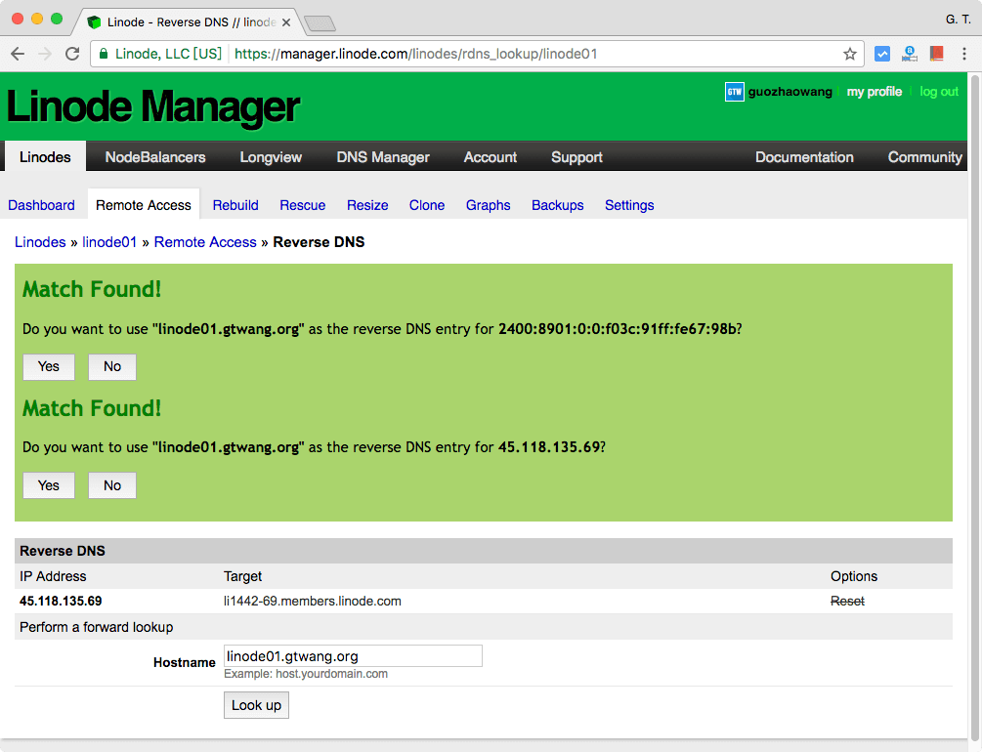Open the linode01 breadcrumb link

(109, 241)
